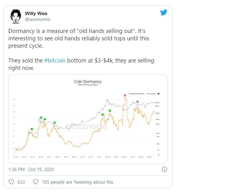Image resolution: width=245 pixels, height=196 pixels.
Task: Click the red X above the tallest dormancy spike
Action: [x=125, y=96]
